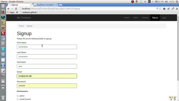179x101 pixels.
Task: Click About in the navbar
Action: click(135, 18)
